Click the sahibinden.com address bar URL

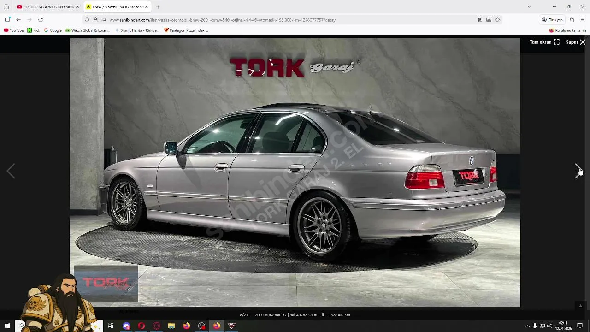pos(222,20)
